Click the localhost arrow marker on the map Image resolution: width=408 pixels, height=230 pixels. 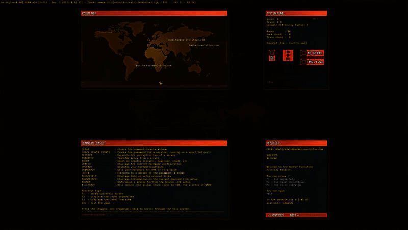point(160,83)
